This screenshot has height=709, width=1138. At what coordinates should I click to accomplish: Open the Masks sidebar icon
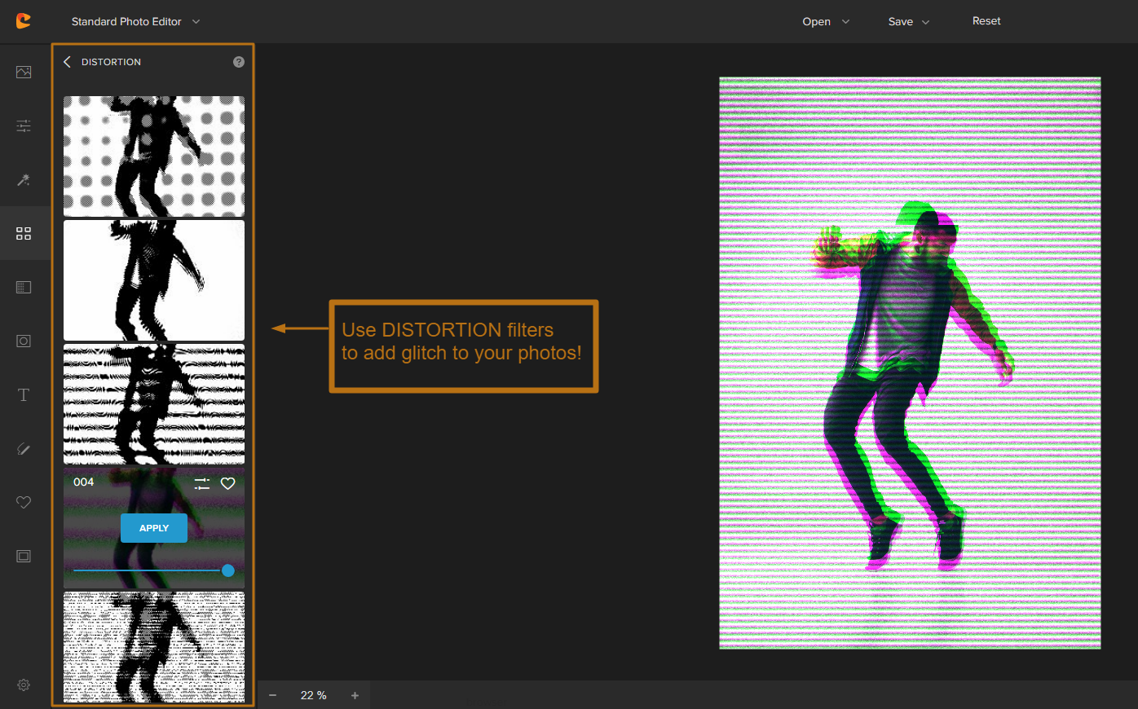(24, 341)
